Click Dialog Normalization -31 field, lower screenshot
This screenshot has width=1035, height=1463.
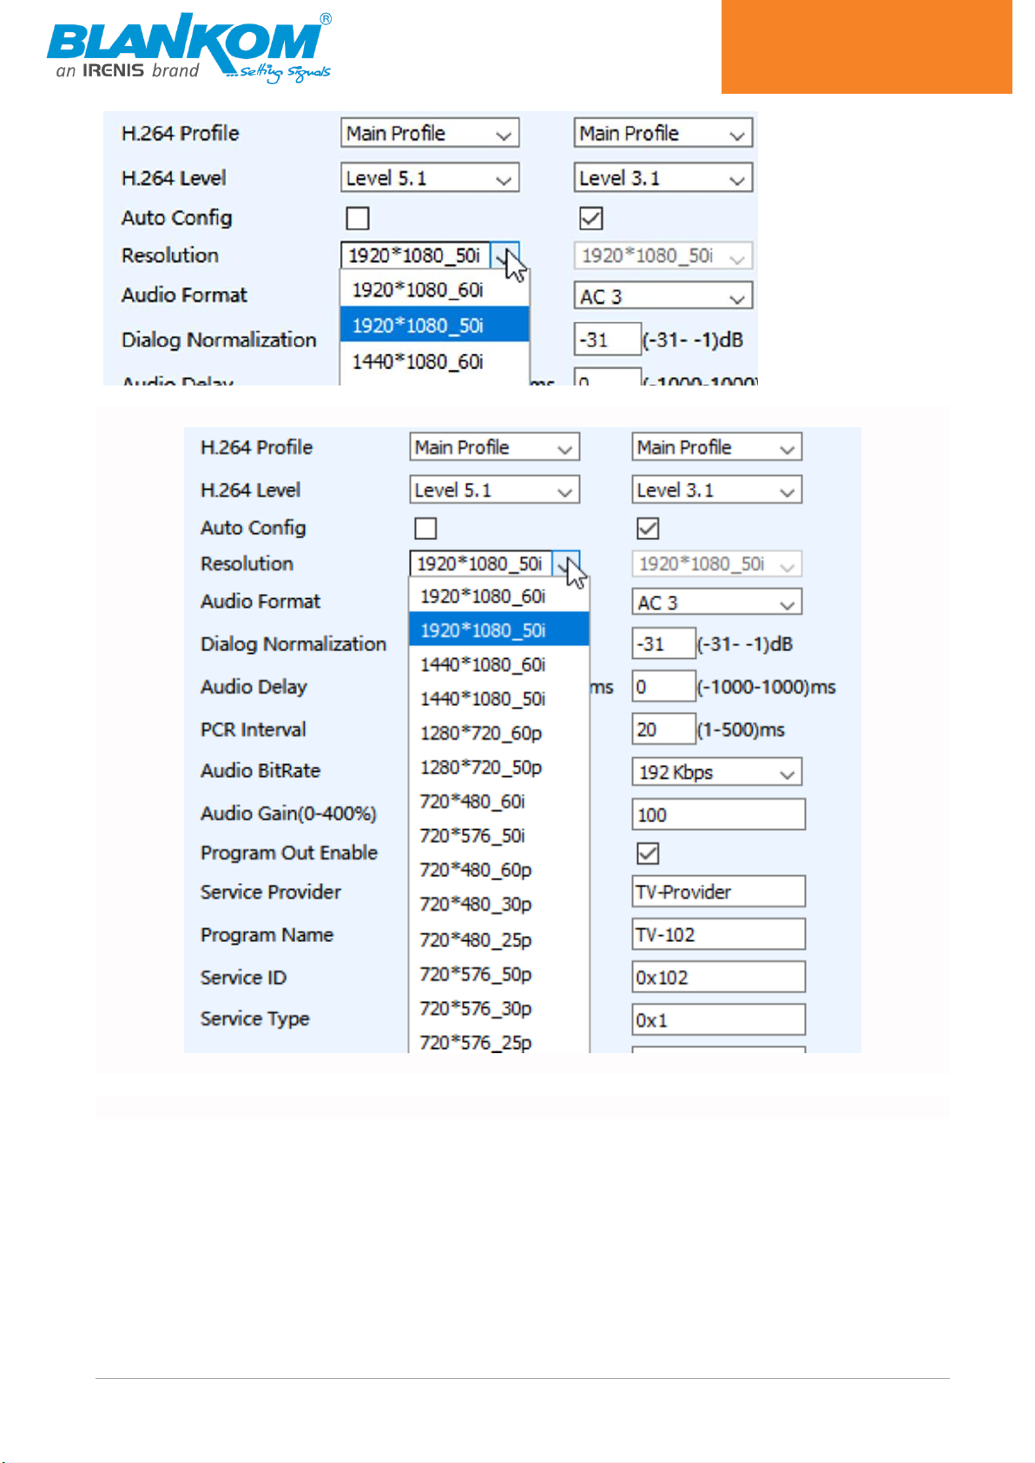point(663,644)
